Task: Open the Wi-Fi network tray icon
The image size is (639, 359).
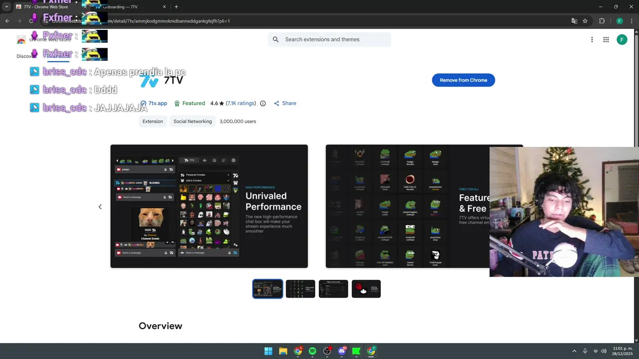Action: [x=596, y=351]
